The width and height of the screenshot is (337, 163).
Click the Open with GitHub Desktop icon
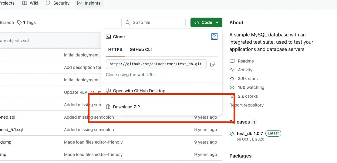click(x=108, y=91)
